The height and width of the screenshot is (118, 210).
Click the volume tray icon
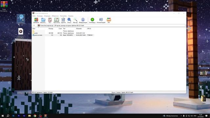point(192,116)
